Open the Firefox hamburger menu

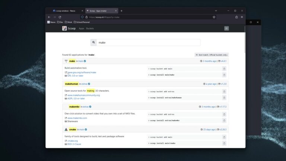(242, 17)
